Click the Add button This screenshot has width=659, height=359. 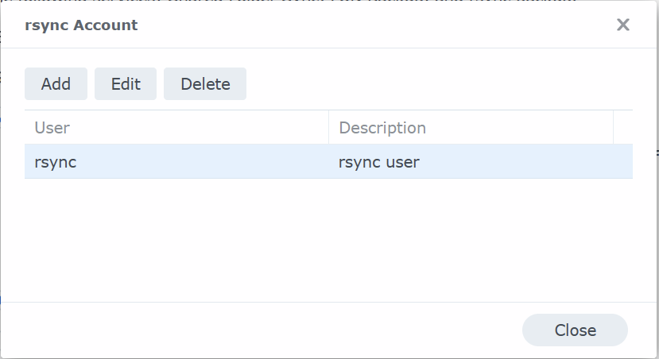[56, 84]
